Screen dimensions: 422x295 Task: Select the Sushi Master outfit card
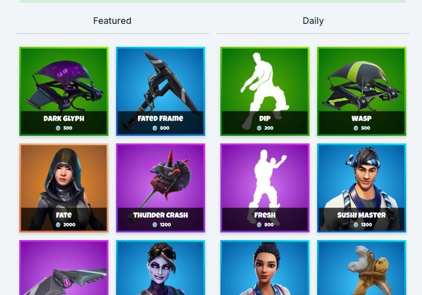361,188
